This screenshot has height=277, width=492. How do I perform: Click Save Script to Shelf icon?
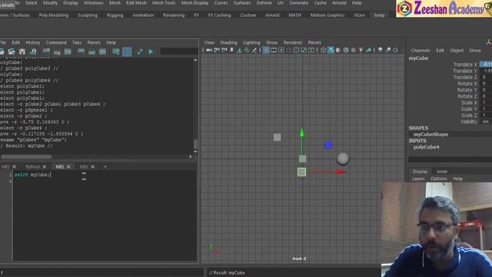(x=32, y=52)
